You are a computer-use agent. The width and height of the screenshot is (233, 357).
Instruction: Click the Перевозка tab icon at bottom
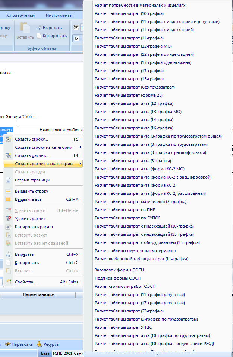pyautogui.click(x=8, y=344)
